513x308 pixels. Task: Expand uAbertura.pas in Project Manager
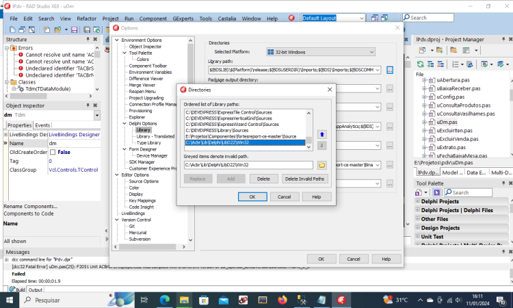(x=424, y=80)
